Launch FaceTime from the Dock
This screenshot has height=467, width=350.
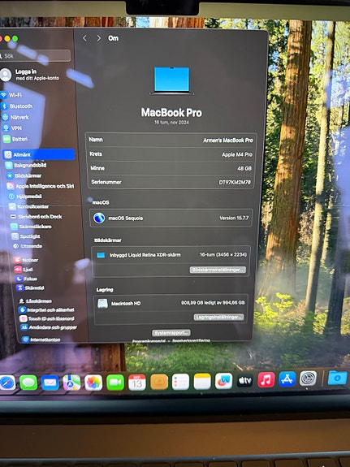tap(115, 383)
